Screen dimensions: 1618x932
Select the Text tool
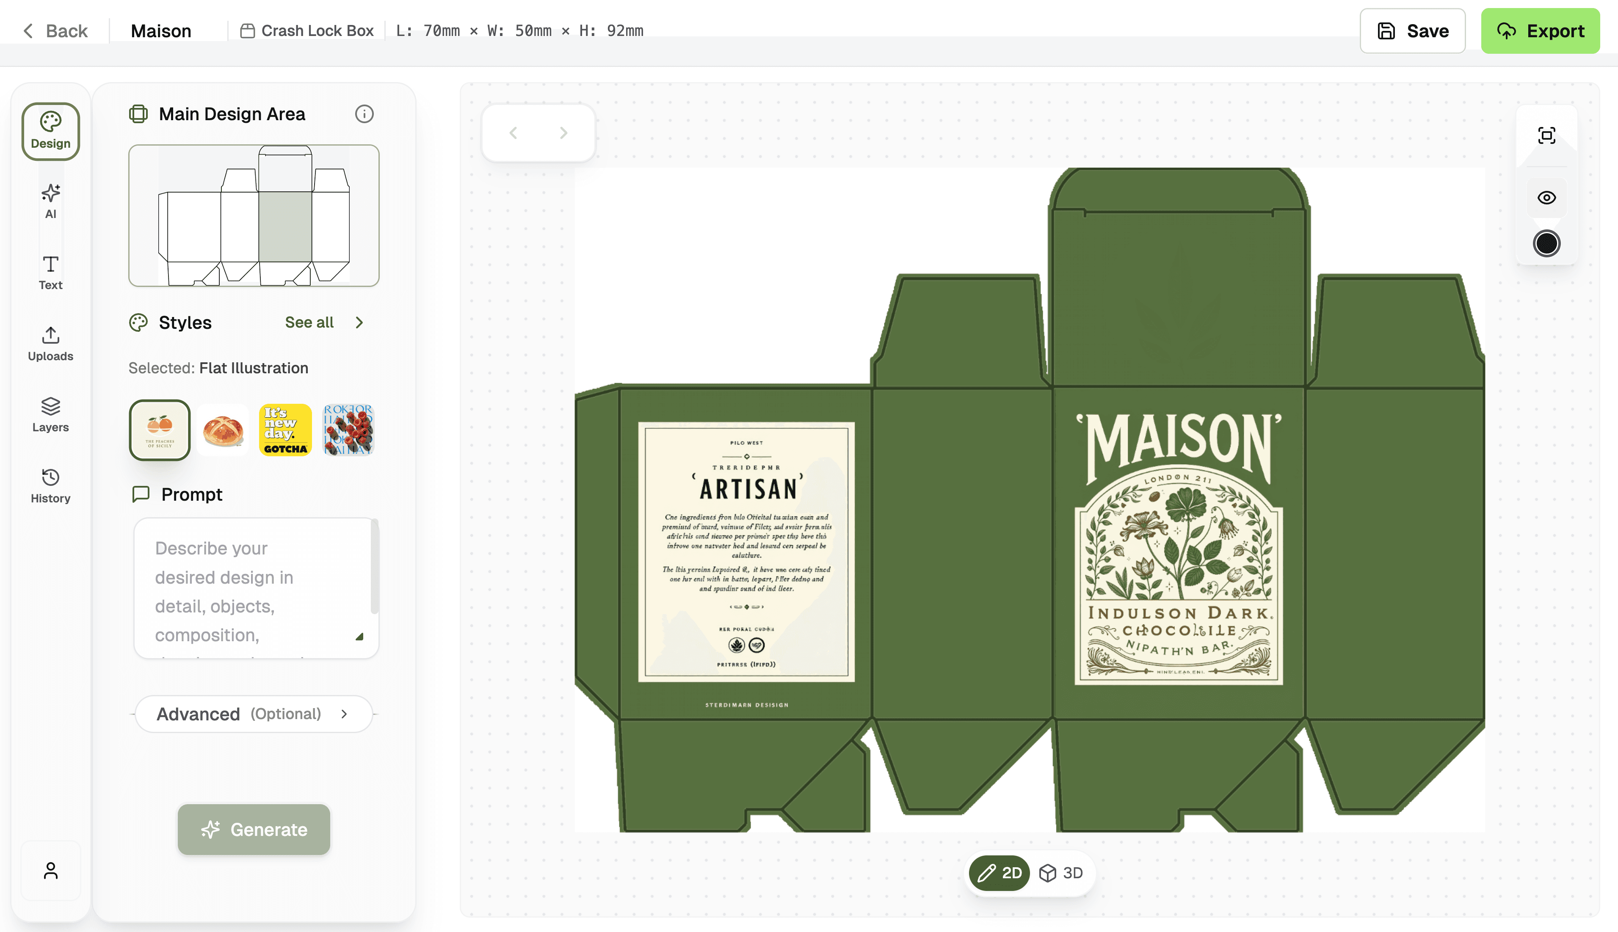click(50, 272)
